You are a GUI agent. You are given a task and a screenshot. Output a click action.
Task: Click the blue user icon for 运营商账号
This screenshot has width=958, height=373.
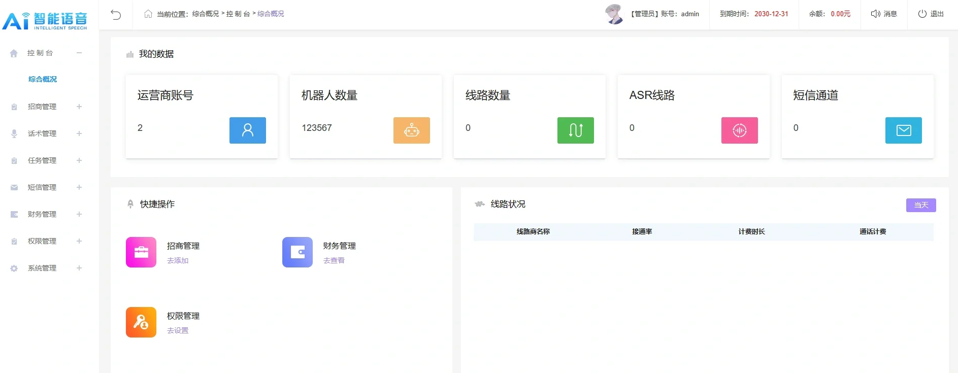248,130
